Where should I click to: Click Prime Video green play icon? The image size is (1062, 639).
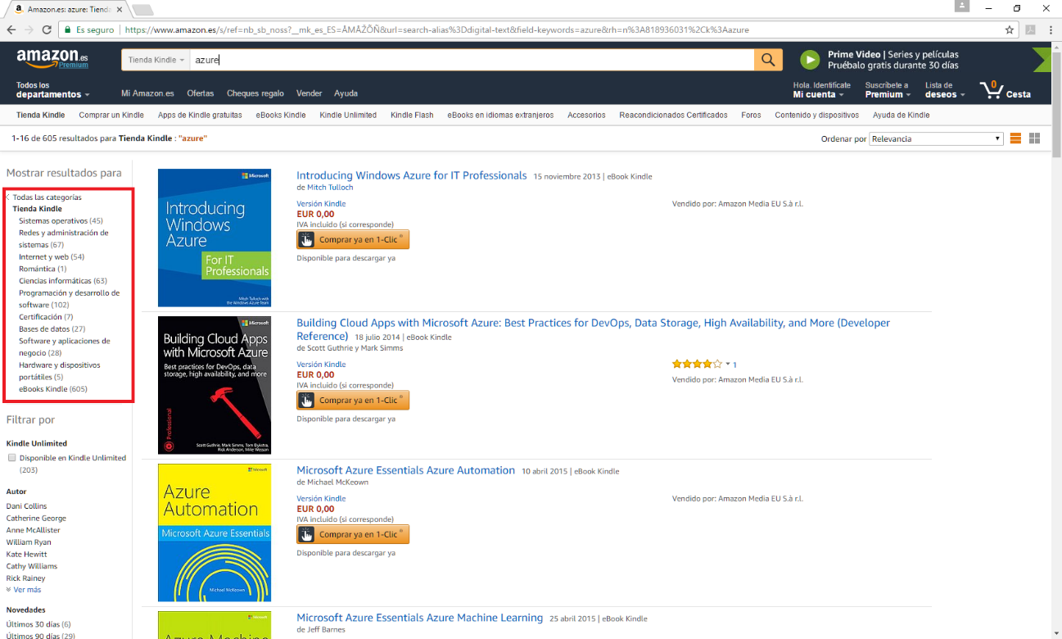tap(809, 60)
